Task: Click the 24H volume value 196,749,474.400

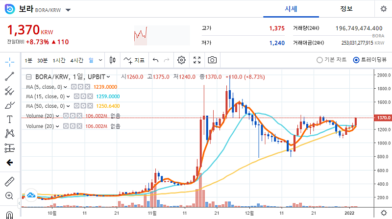Action: pos(359,28)
